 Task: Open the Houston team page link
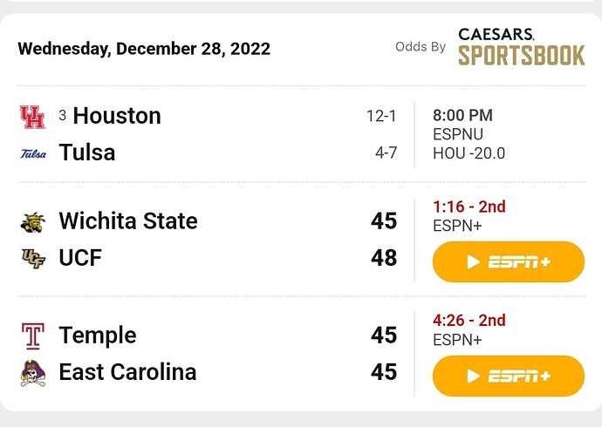(x=117, y=116)
